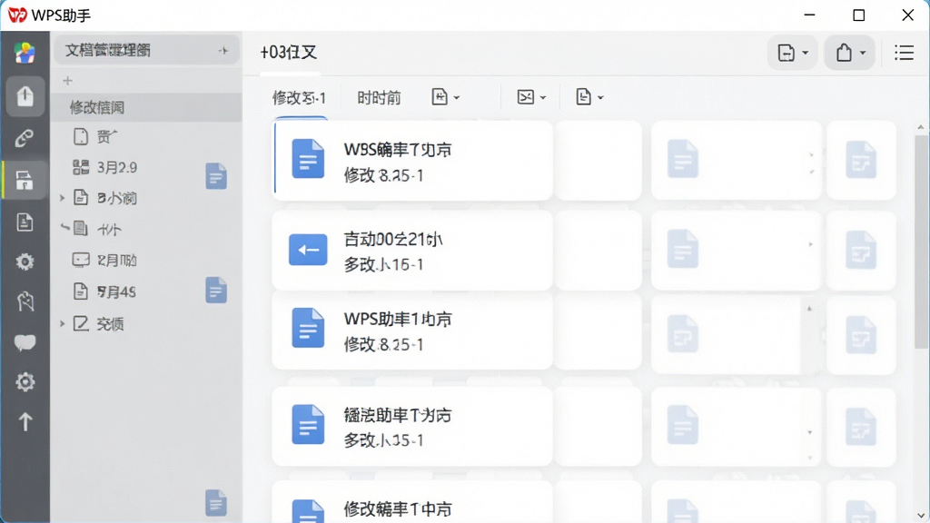Maximize the WPS助手 window
The height and width of the screenshot is (523, 930).
click(858, 15)
